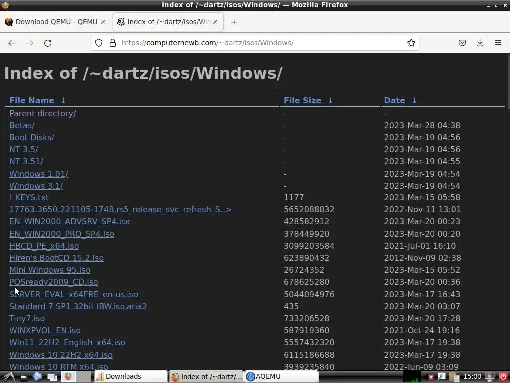
Task: Download SERVER_EVAL_x64FRE_en-us.iso
Action: pyautogui.click(x=74, y=294)
